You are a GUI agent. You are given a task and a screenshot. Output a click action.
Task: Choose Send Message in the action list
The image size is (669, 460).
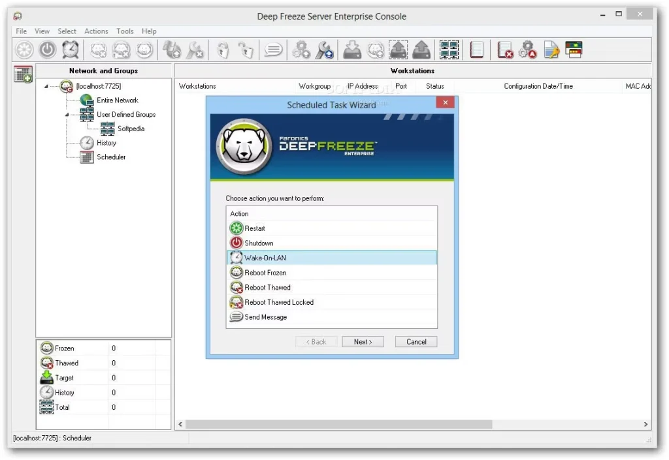tap(265, 317)
